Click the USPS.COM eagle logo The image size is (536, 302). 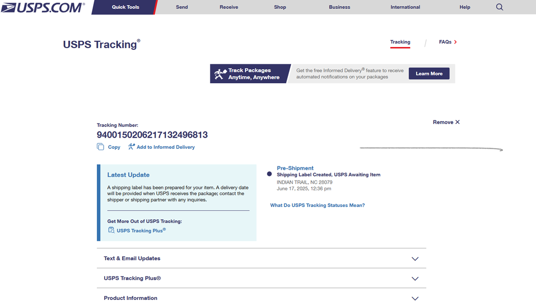point(43,7)
